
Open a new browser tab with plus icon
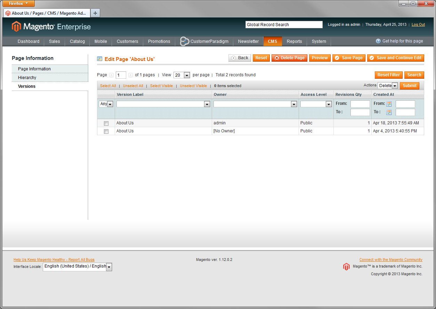95,13
